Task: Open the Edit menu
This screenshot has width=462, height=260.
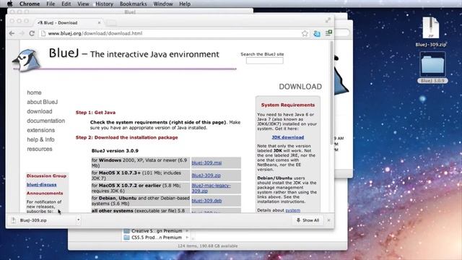Action: click(66, 4)
